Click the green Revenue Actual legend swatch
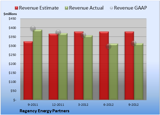 click(66, 8)
